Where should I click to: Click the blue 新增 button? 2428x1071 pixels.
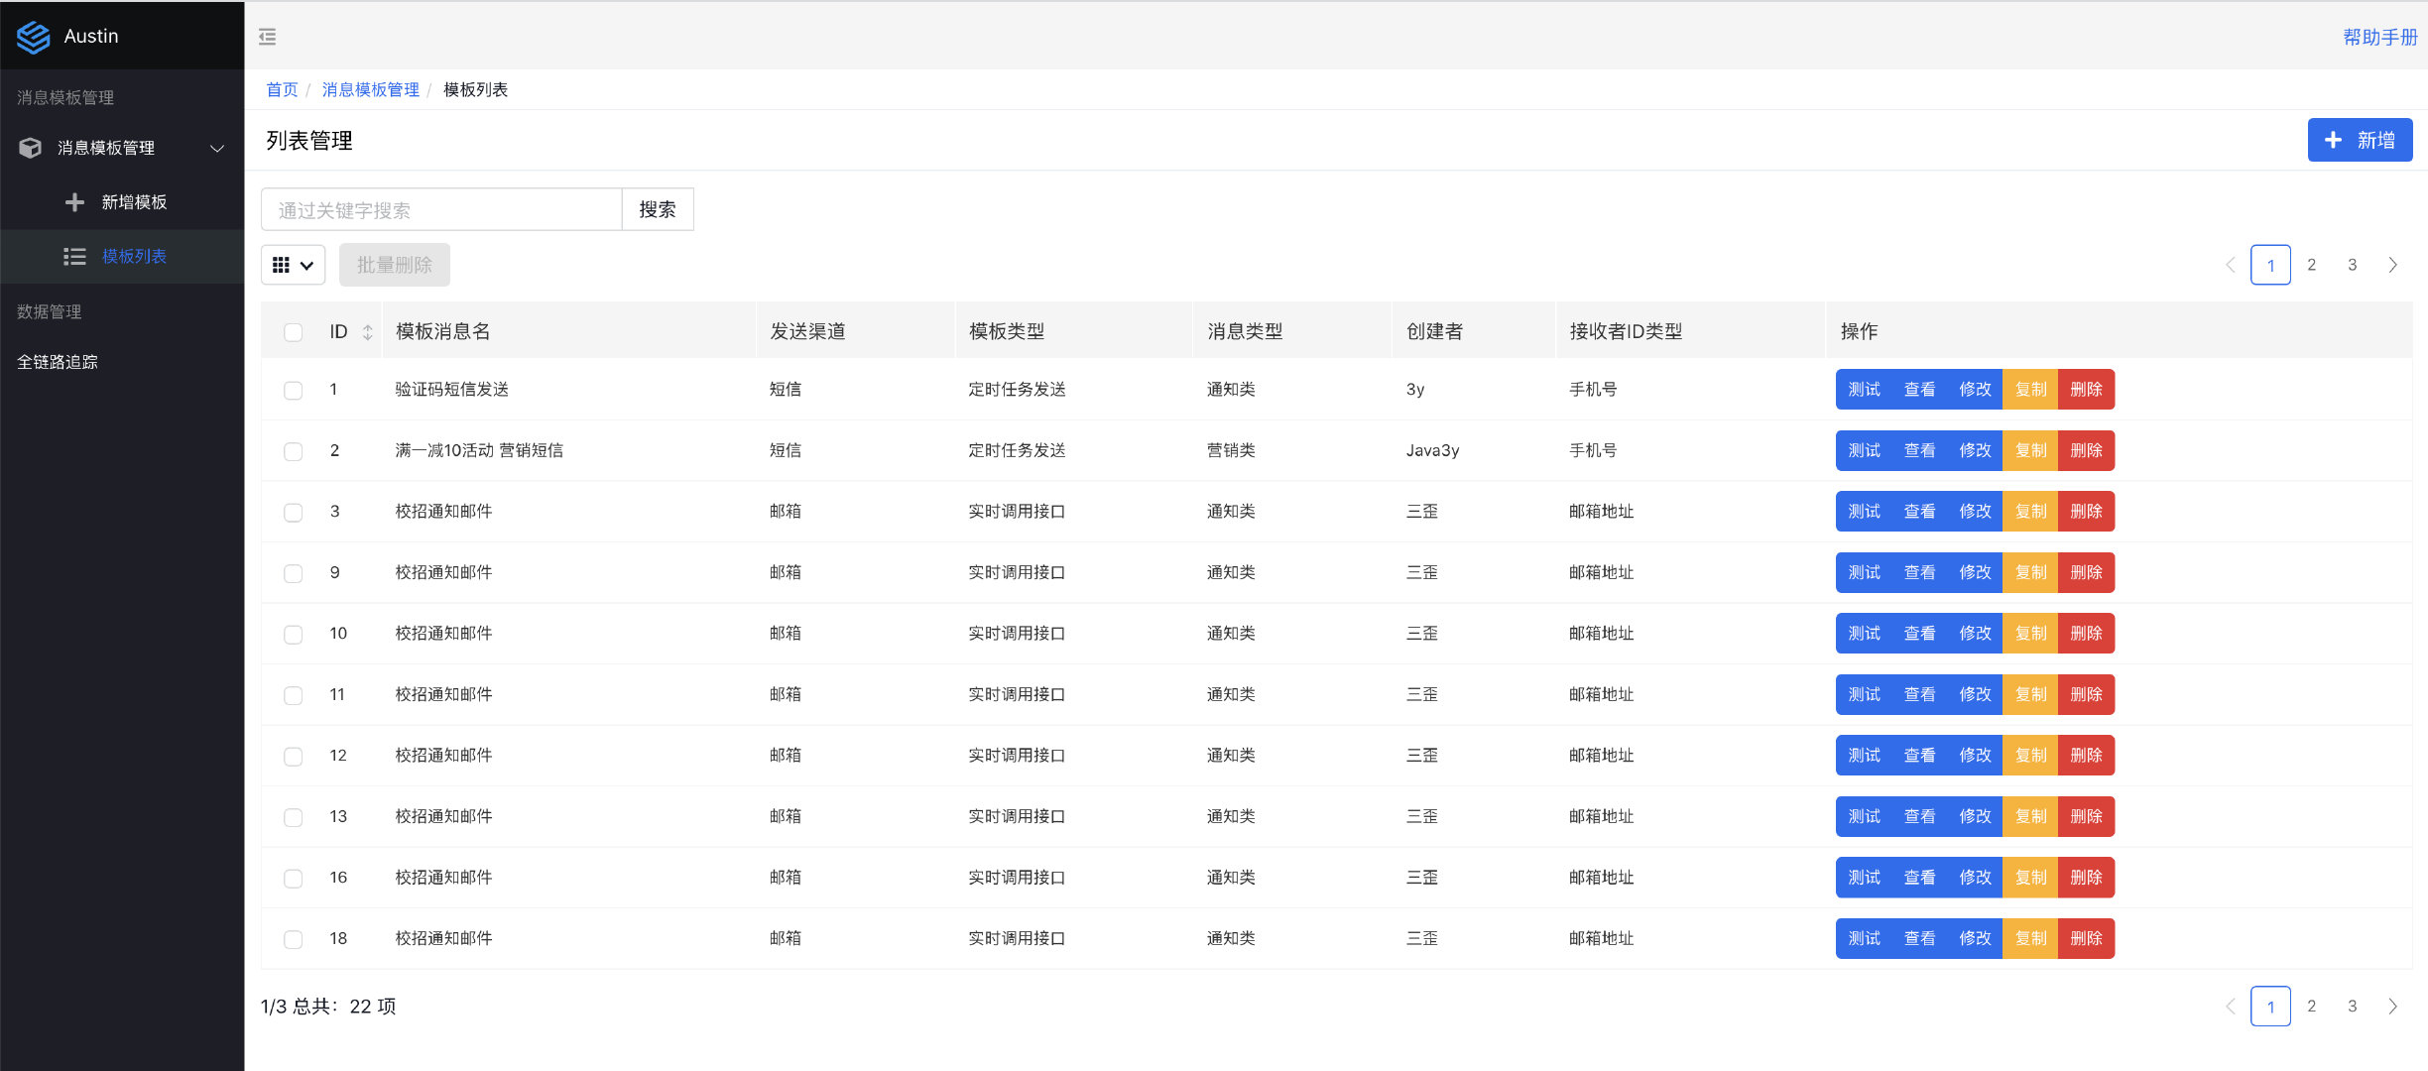pyautogui.click(x=2359, y=140)
